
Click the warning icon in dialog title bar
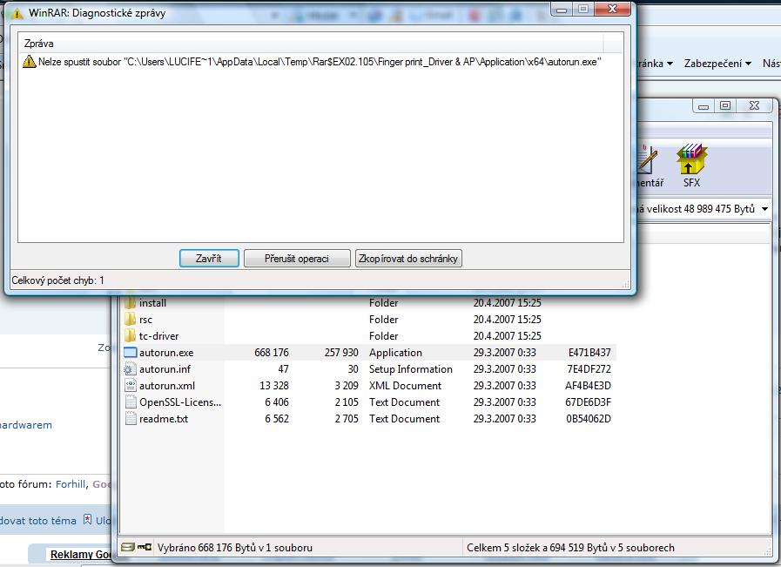click(x=17, y=13)
